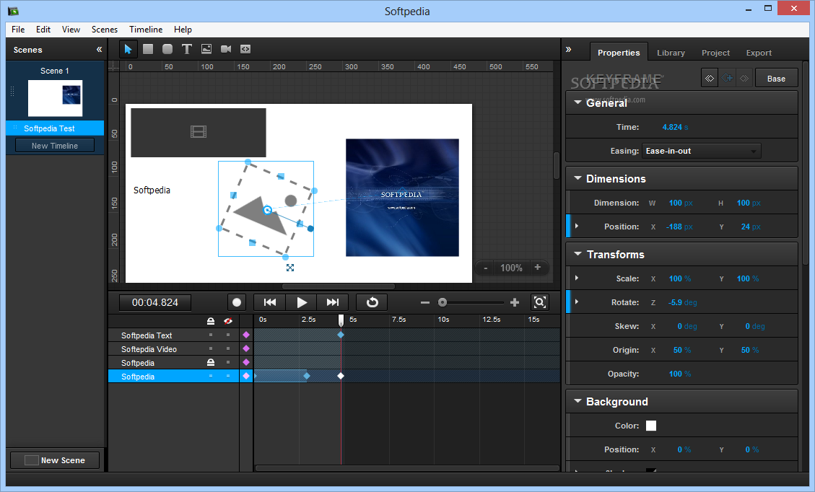Expand the Scale property row
The width and height of the screenshot is (815, 492).
(577, 278)
